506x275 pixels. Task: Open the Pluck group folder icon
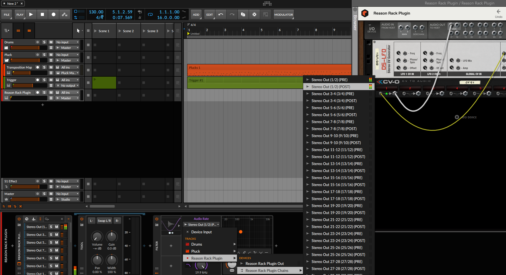click(6, 60)
